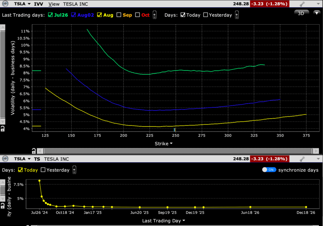Uncheck the Jul26 expiration
This screenshot has width=323, height=226.
50,15
